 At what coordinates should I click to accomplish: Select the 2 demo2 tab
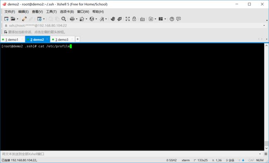coord(37,40)
